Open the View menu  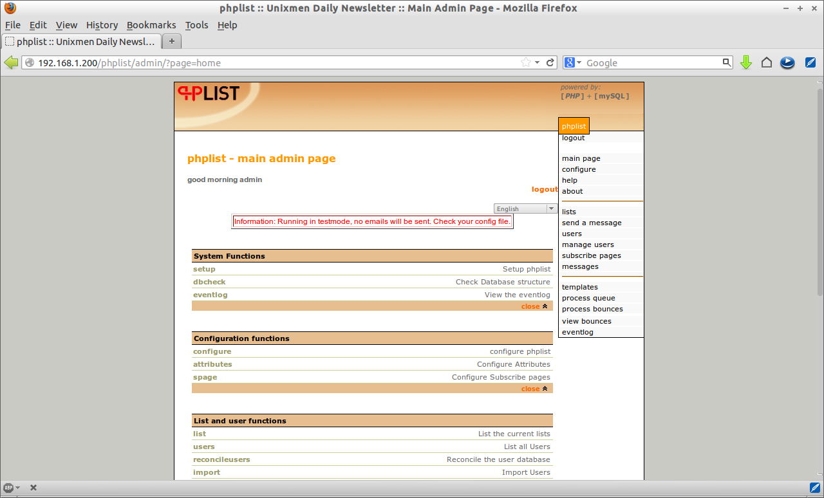pos(66,25)
